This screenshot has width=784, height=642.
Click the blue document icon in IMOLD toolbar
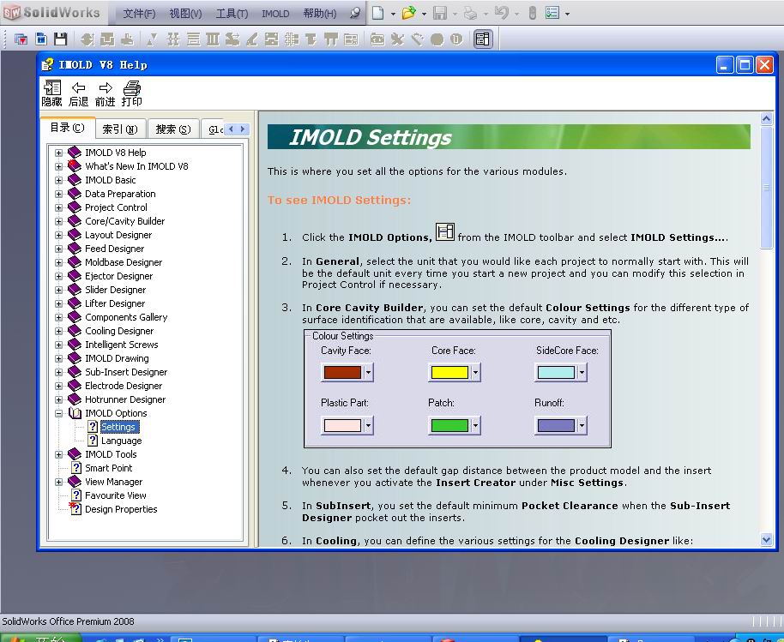(41, 39)
